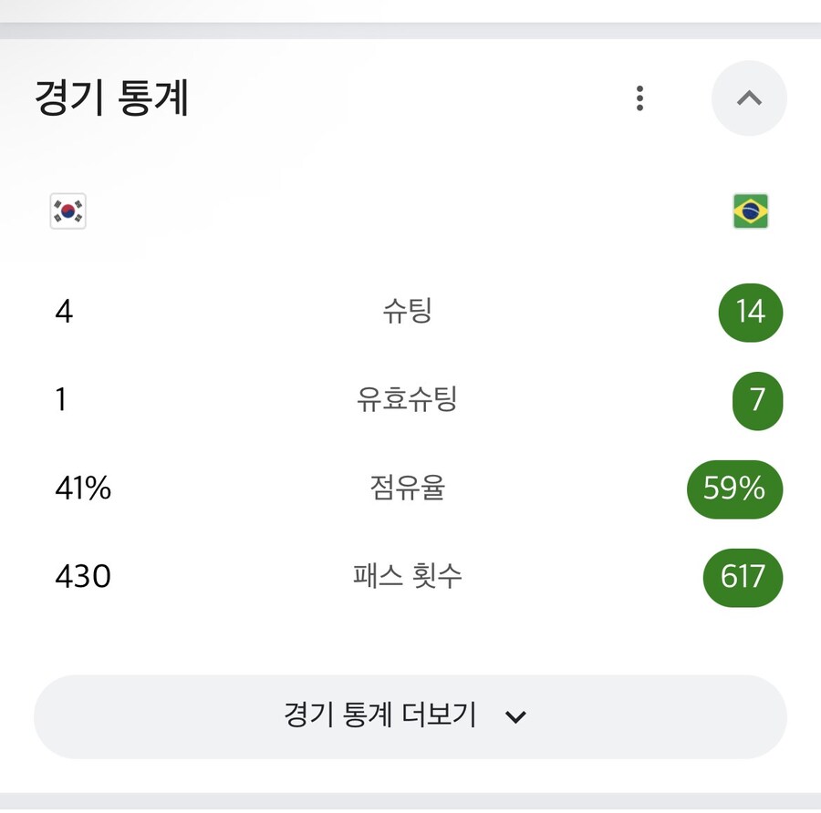Click the 경기 통계 heading
Screen dimensions: 821x813
pos(111,98)
